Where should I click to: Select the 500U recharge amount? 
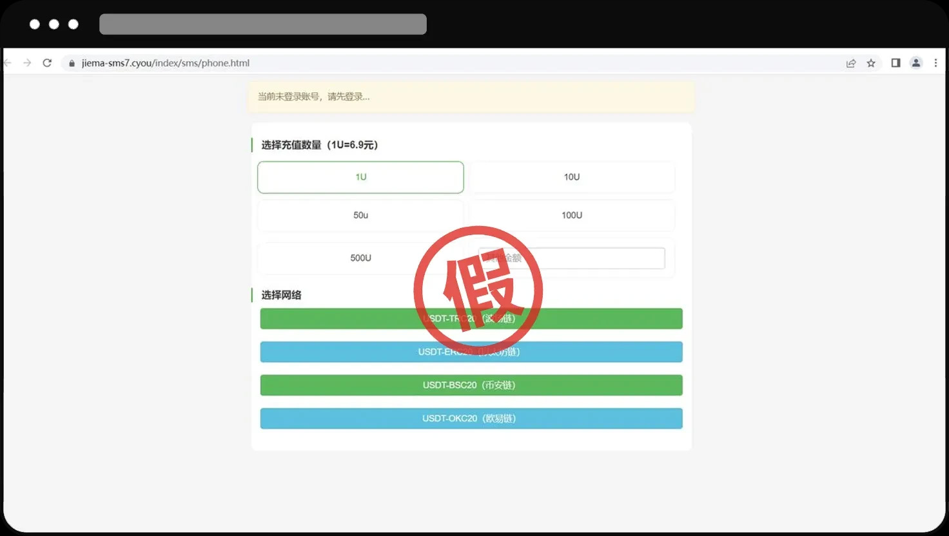[360, 258]
